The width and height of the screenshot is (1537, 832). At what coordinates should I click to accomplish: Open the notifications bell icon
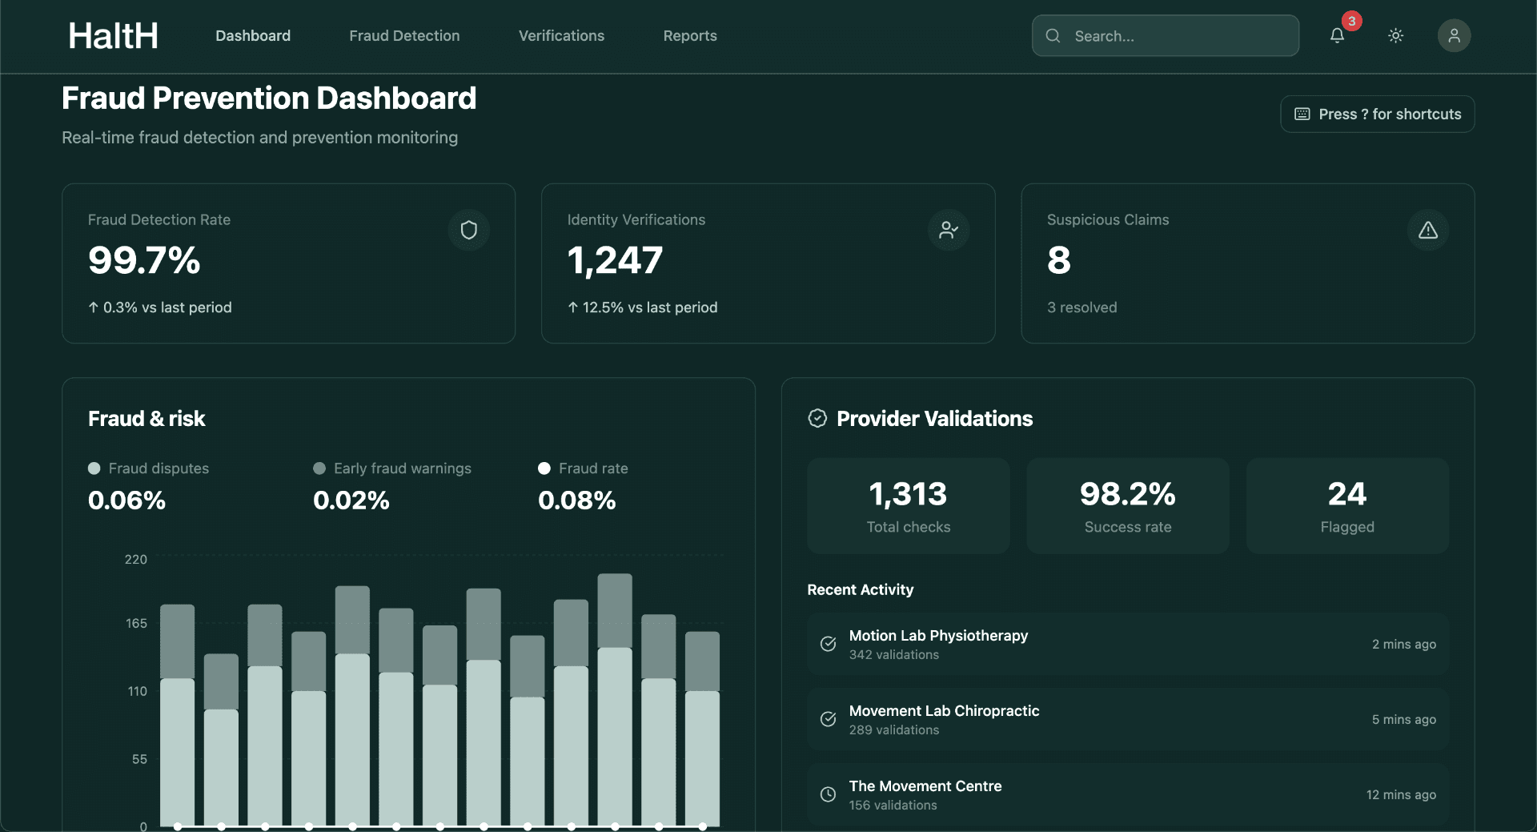[x=1337, y=36]
